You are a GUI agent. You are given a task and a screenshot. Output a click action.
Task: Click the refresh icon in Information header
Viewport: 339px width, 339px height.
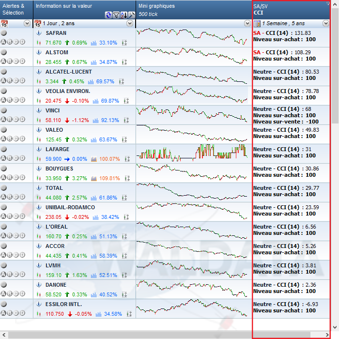pyautogui.click(x=108, y=15)
